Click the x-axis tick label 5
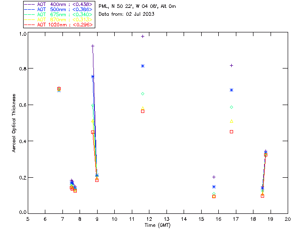Image resolution: width=296 pixels, height=237 pixels. tap(28, 219)
